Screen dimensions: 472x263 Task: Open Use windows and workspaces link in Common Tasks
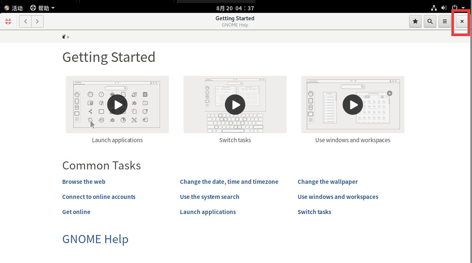tap(338, 197)
